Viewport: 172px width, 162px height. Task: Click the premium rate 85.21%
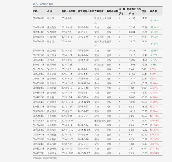point(153,107)
